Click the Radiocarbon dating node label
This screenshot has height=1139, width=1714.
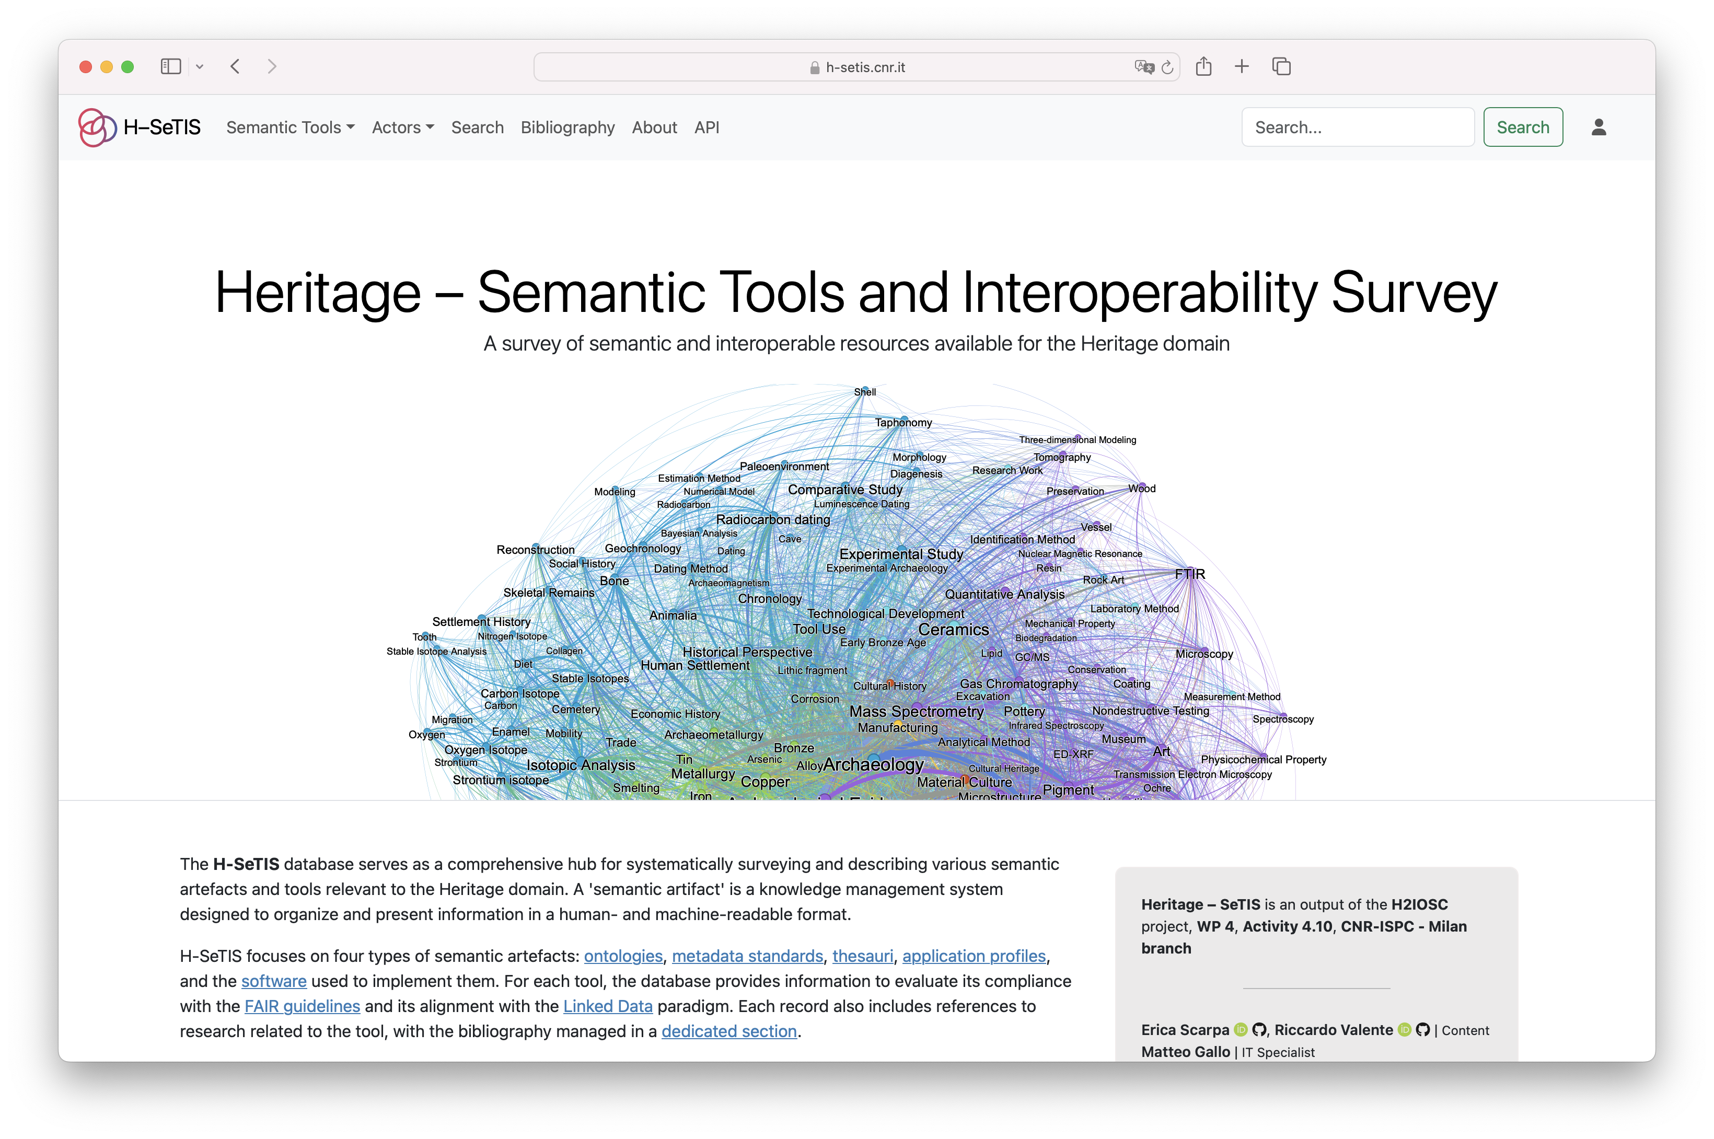[773, 519]
